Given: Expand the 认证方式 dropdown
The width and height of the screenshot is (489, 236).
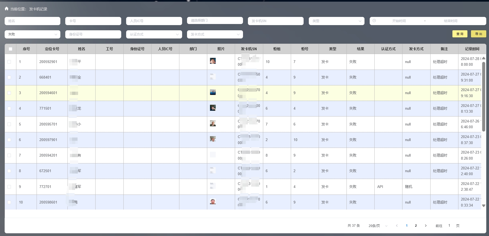Looking at the screenshot, I should point(154,34).
